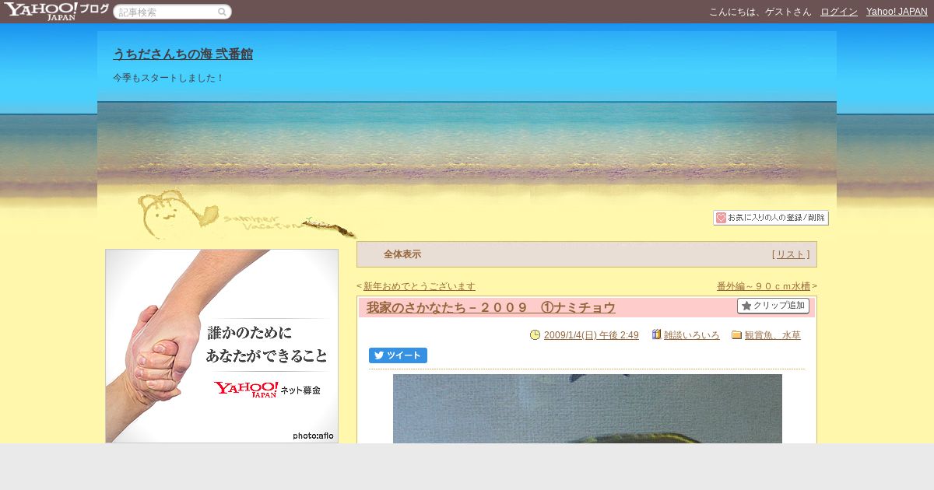This screenshot has height=490, width=934.
Task: Click the クリップ追加 button
Action: [773, 306]
